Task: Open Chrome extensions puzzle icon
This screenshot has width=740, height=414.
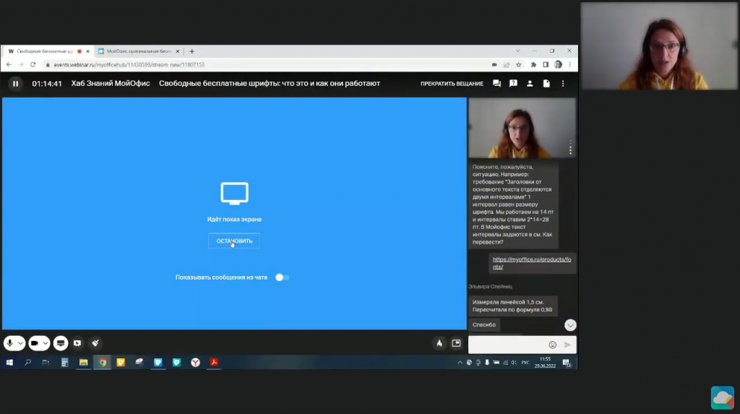Action: pos(533,65)
